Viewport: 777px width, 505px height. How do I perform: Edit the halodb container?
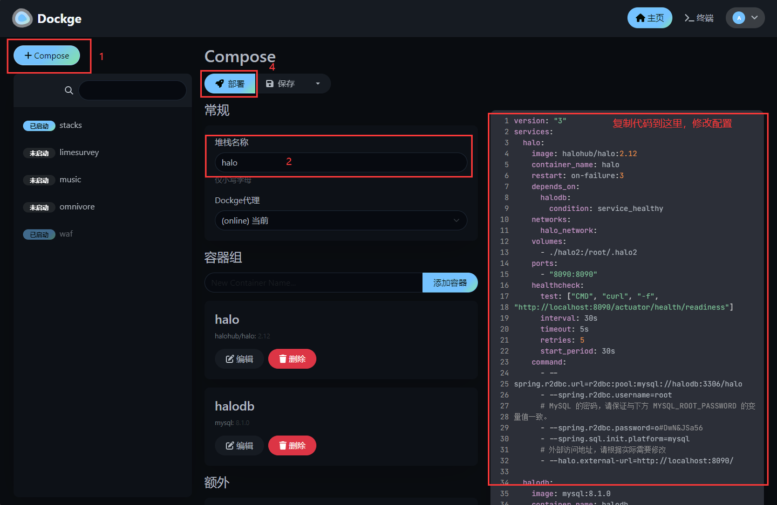click(x=240, y=446)
